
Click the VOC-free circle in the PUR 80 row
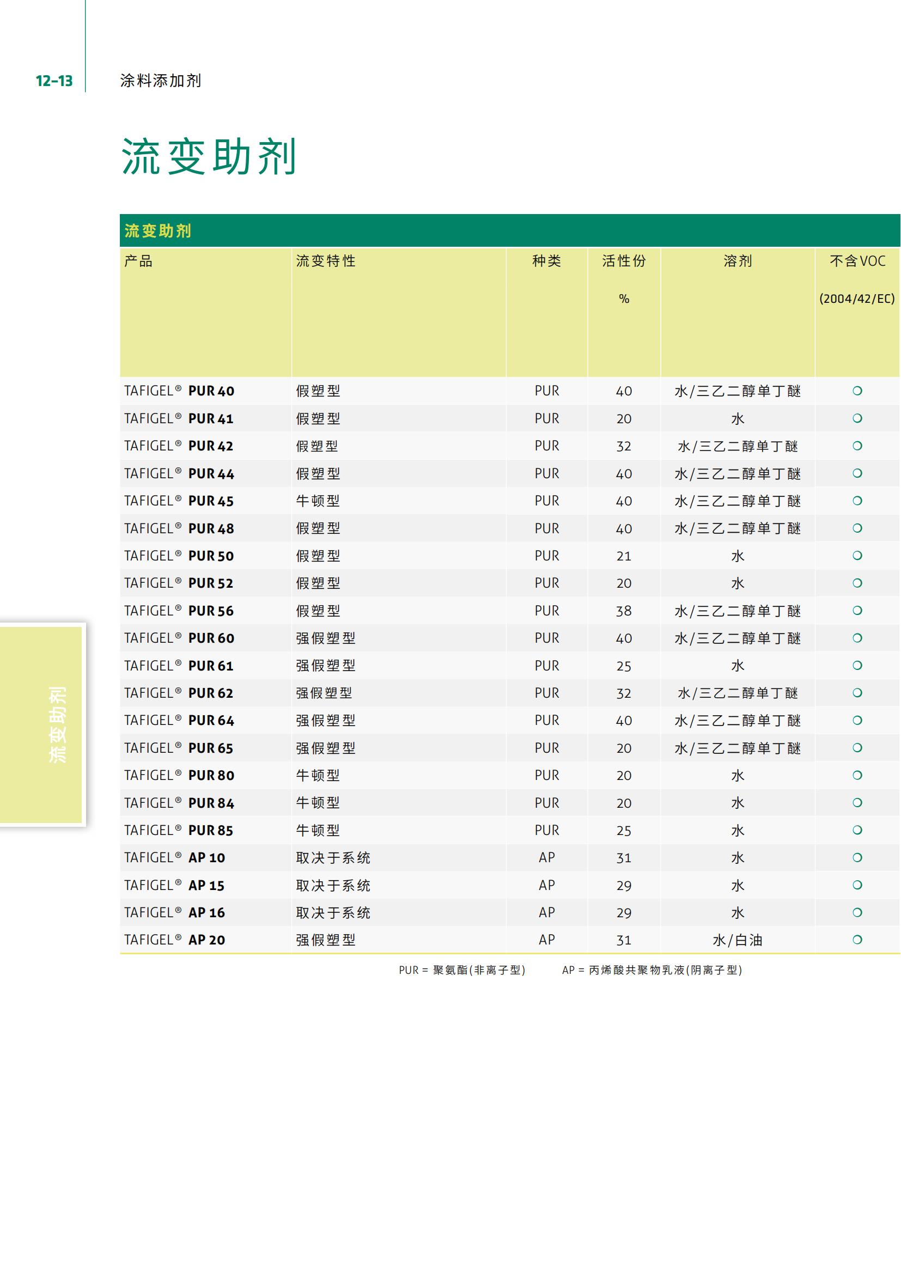click(857, 775)
